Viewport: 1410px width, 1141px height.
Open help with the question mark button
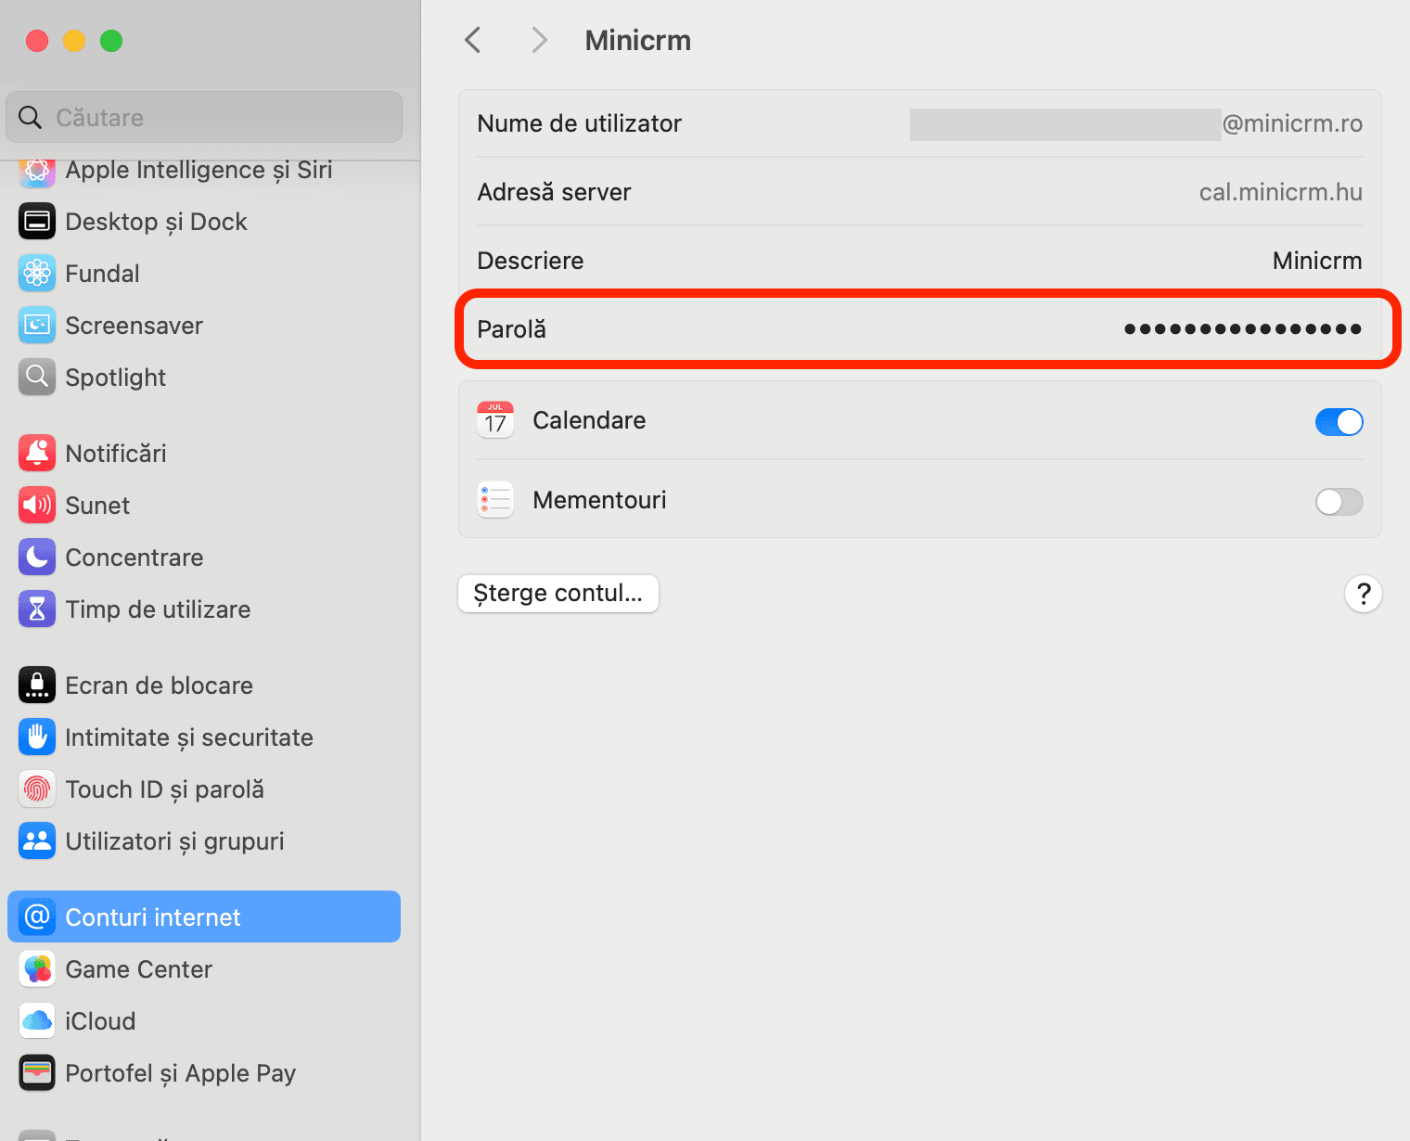pos(1364,594)
